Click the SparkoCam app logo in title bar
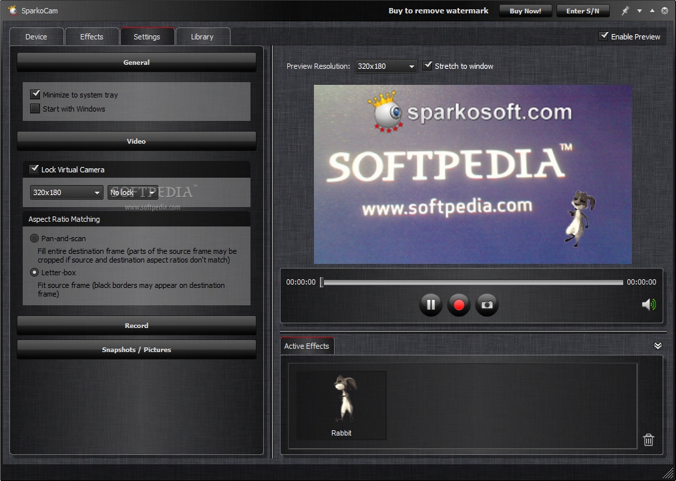Viewport: 676px width, 481px height. 12,10
